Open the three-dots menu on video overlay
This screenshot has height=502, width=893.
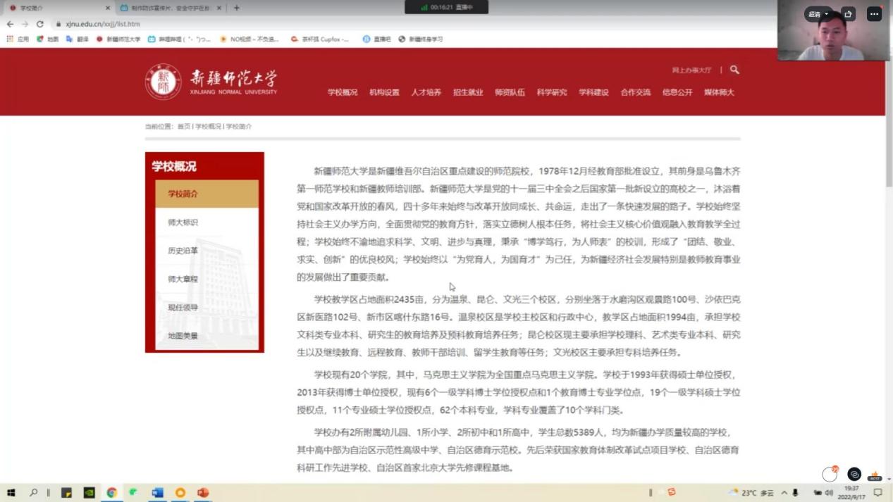pyautogui.click(x=874, y=14)
